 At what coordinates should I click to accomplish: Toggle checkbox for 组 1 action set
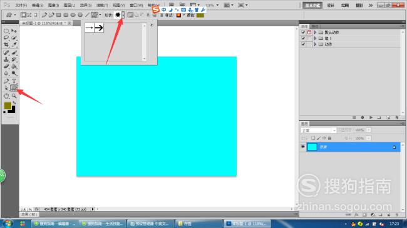(303, 38)
